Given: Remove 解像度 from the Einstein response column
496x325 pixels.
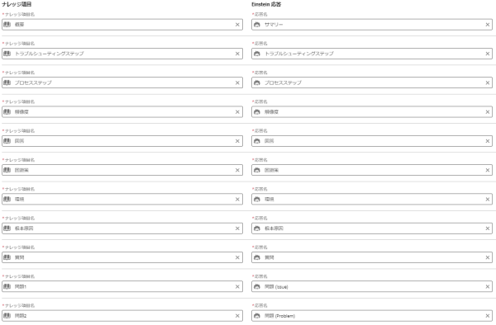Looking at the screenshot, I should (488, 112).
